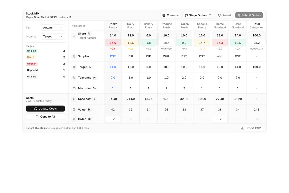This screenshot has width=289, height=193.
Task: Click the Supplier row layers icon
Action: click(x=74, y=56)
